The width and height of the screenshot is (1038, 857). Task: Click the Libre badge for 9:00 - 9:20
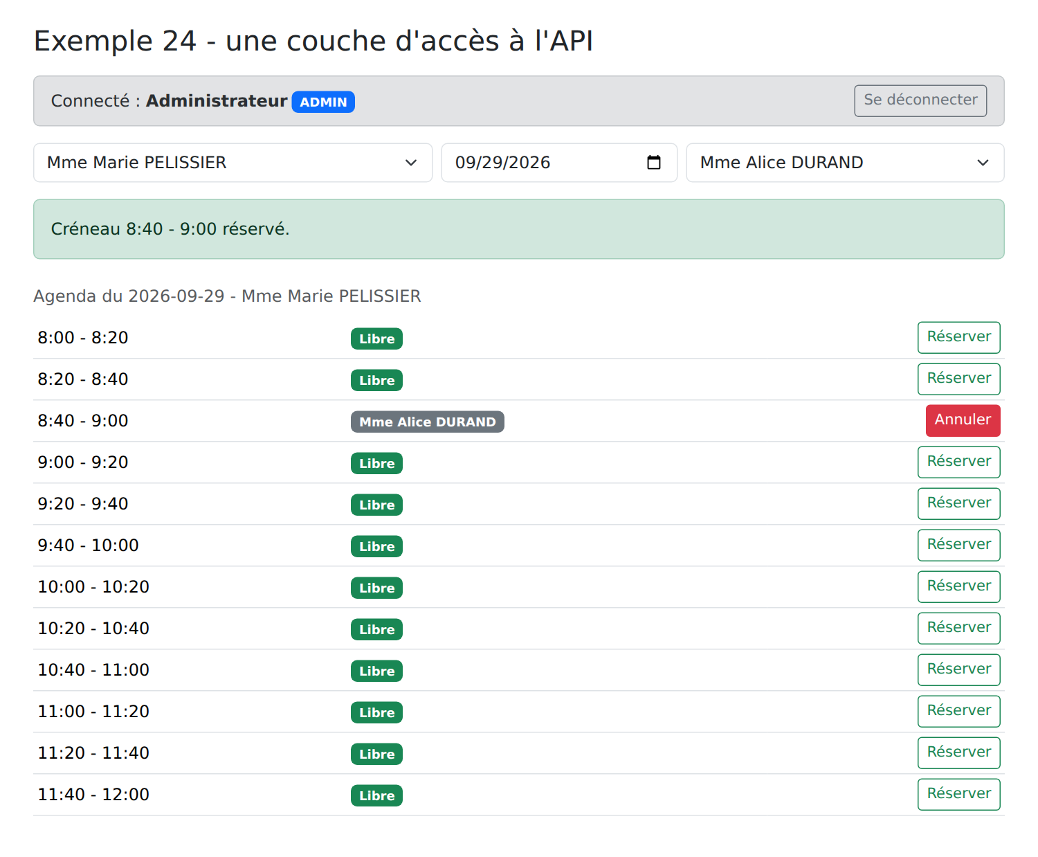376,463
